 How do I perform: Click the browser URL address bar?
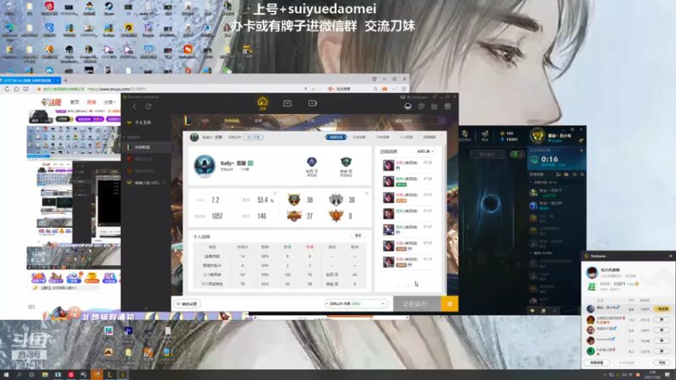[169, 90]
